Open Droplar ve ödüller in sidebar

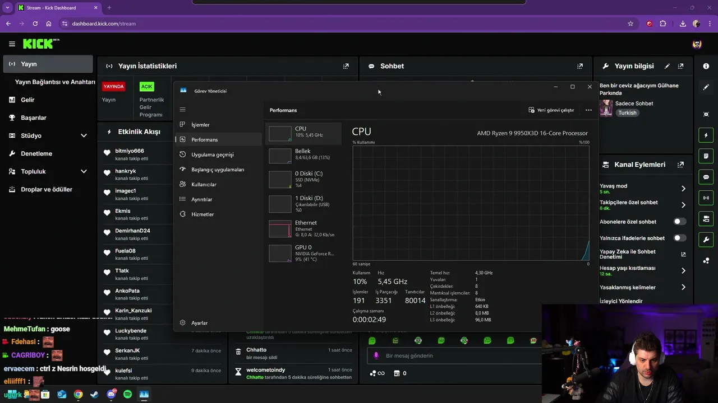coord(48,189)
